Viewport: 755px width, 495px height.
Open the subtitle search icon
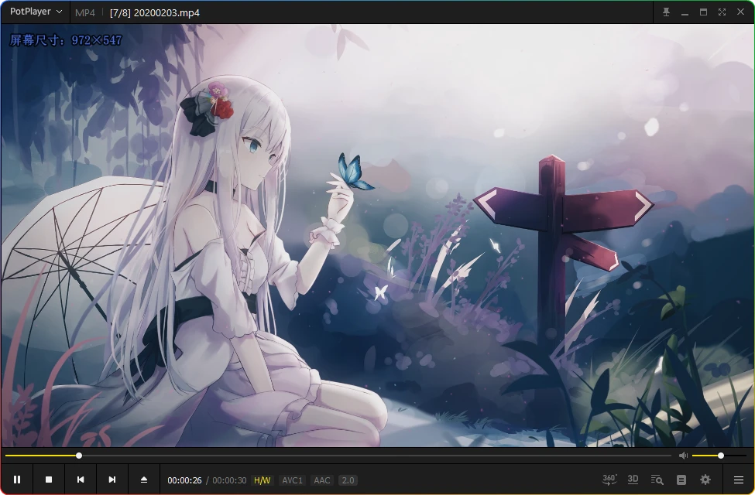(x=657, y=480)
